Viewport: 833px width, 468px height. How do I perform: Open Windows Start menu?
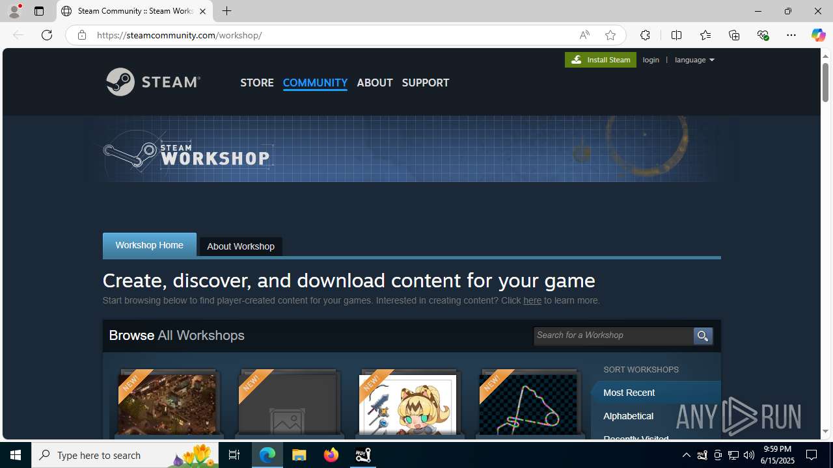coord(16,455)
